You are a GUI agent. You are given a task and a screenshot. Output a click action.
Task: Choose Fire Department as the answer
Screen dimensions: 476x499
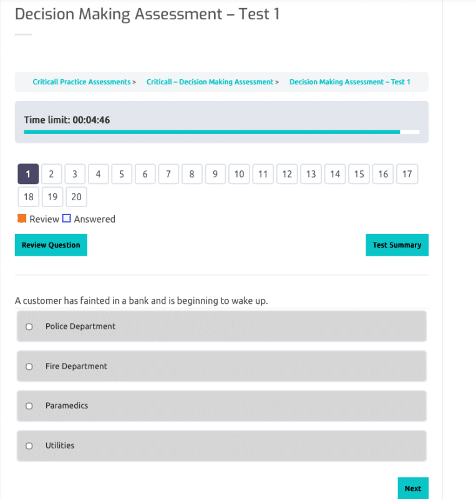[x=29, y=367]
